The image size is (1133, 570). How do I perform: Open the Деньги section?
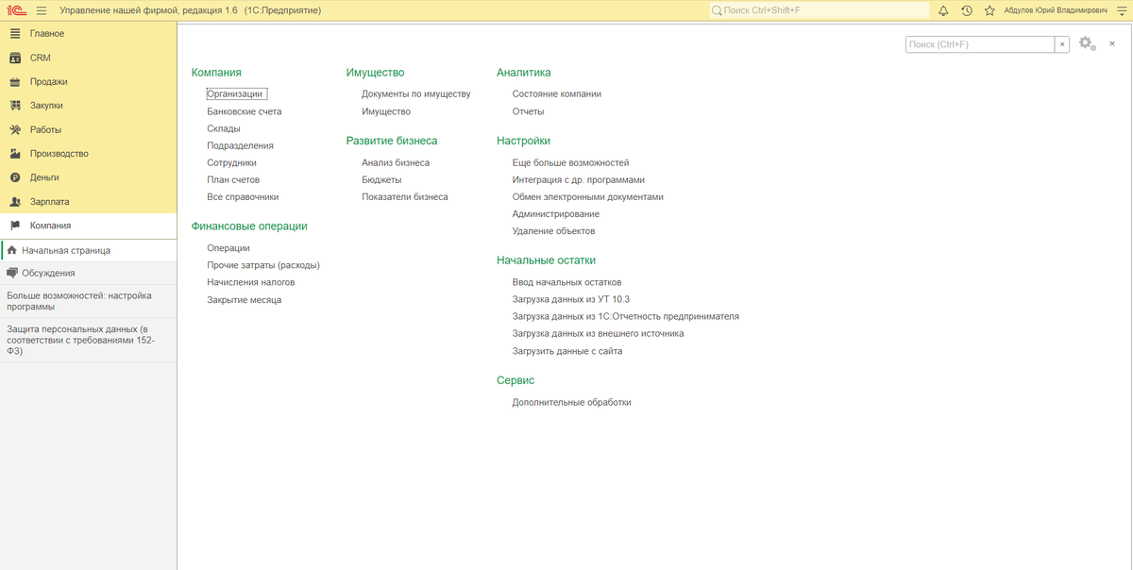tap(88, 177)
